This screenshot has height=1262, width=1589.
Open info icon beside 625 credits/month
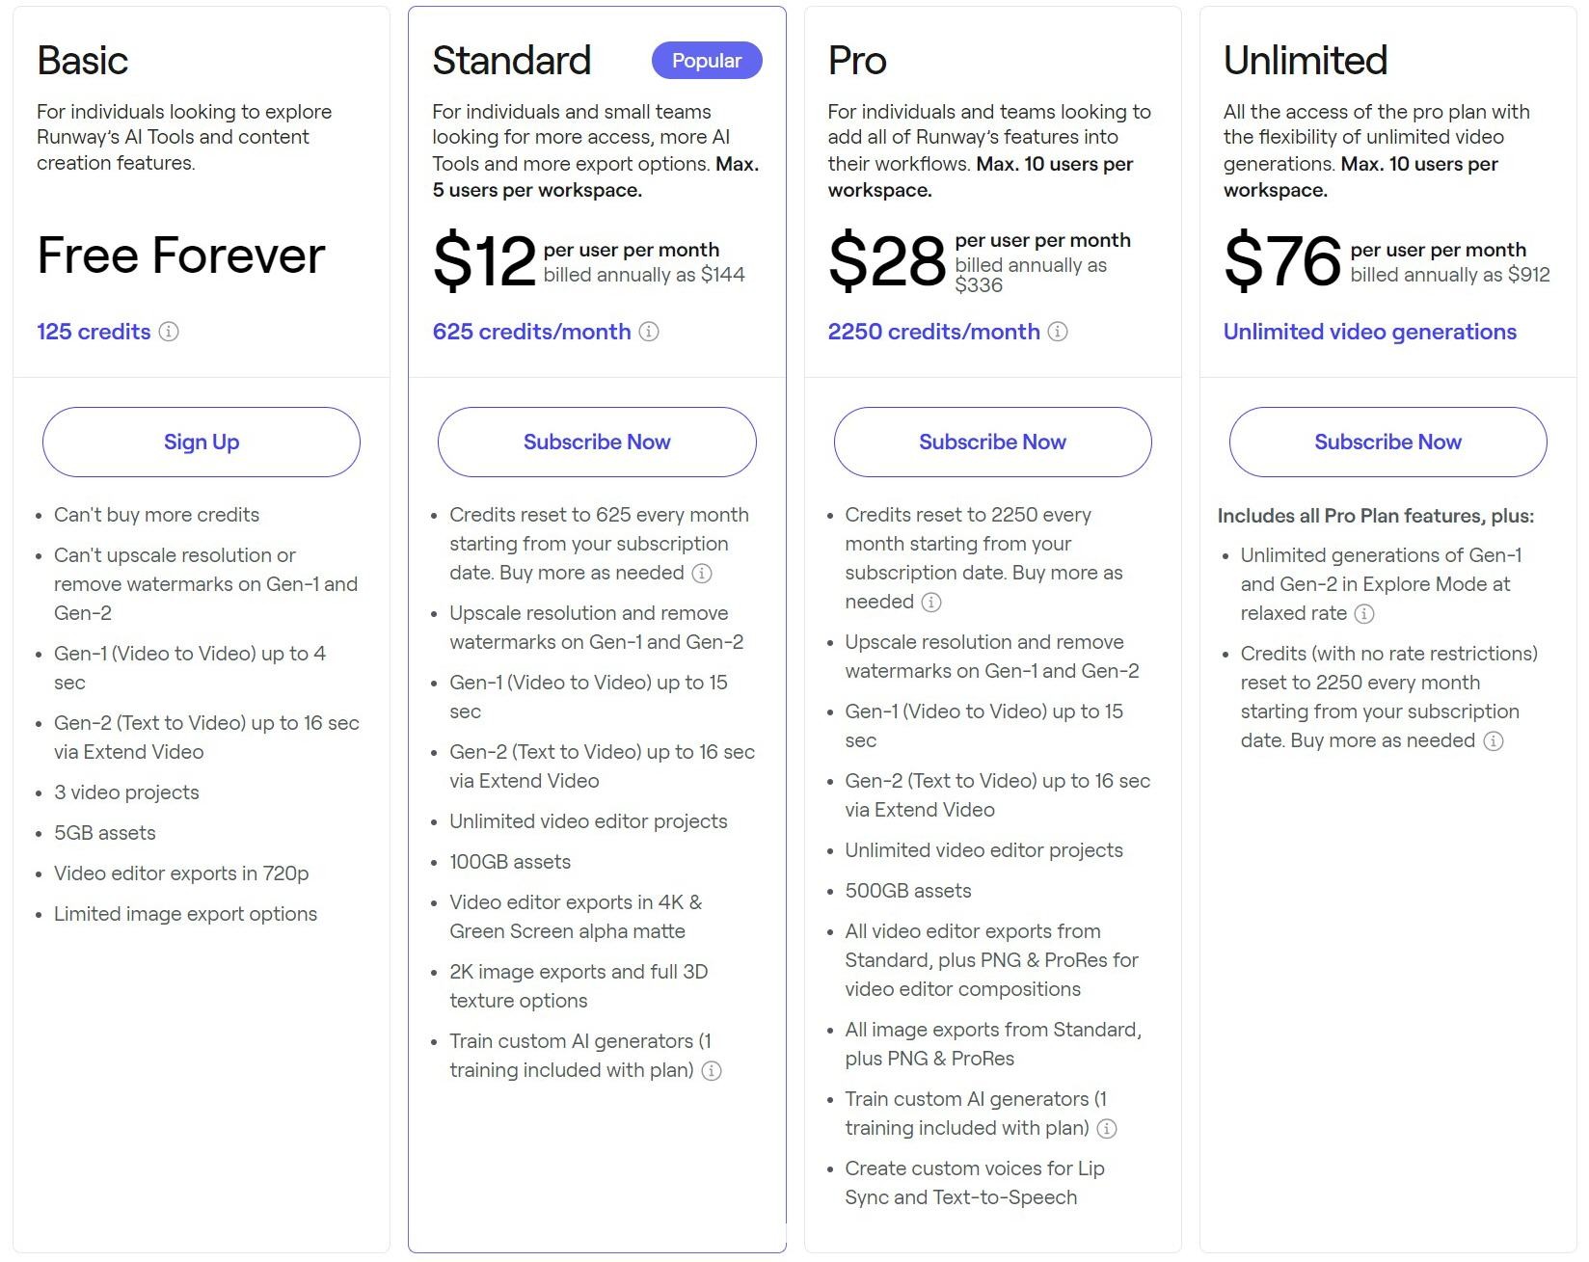pos(649,332)
